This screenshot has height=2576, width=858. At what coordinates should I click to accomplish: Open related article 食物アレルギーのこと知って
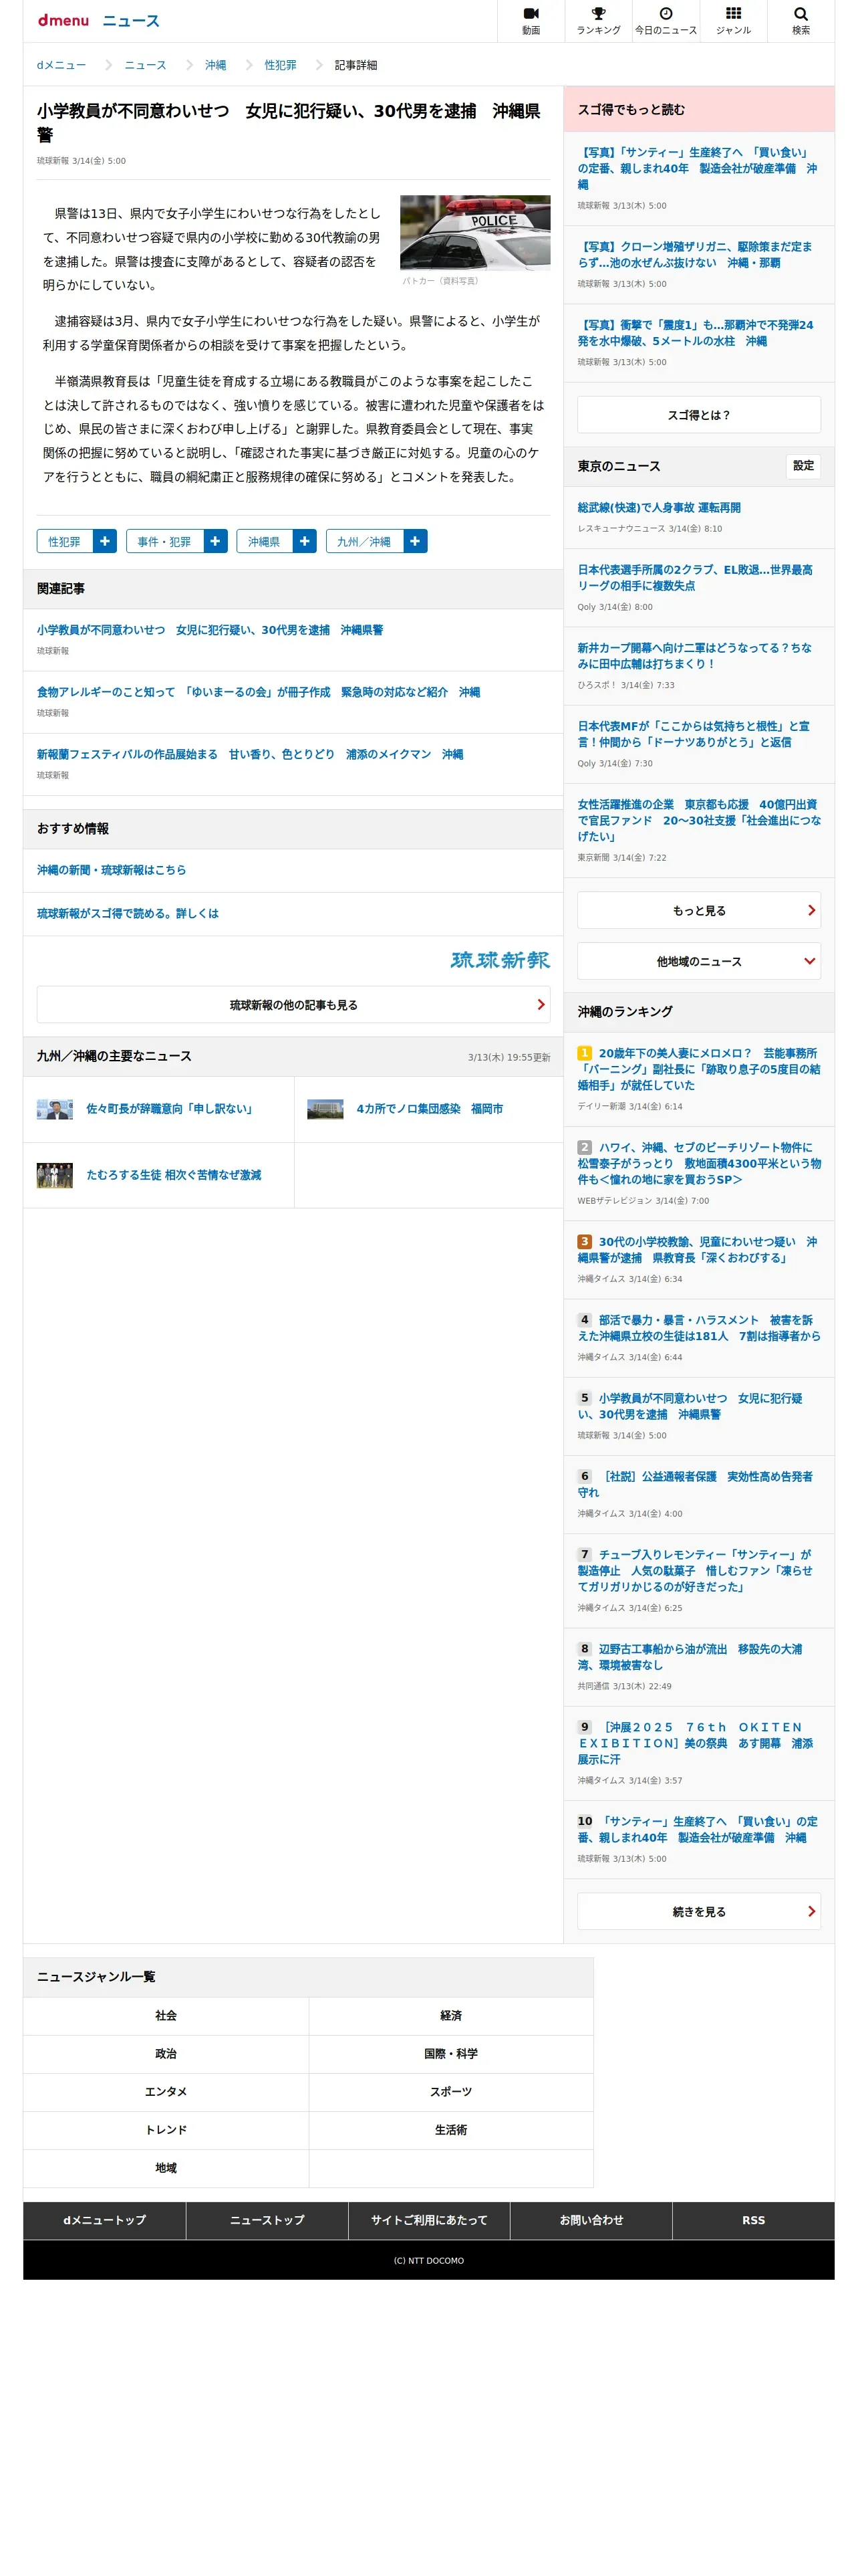point(259,692)
